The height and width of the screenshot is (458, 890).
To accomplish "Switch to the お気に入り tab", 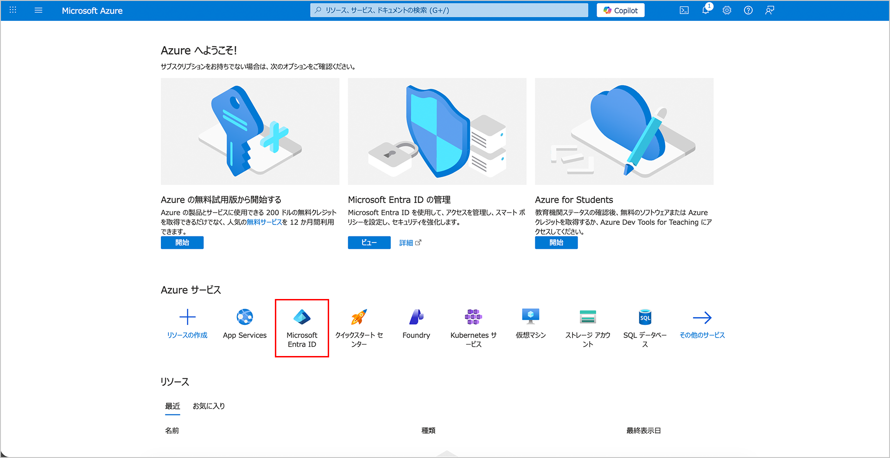I will pyautogui.click(x=209, y=406).
